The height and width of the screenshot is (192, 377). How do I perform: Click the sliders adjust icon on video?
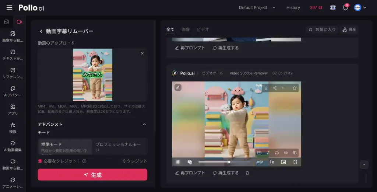(268, 153)
